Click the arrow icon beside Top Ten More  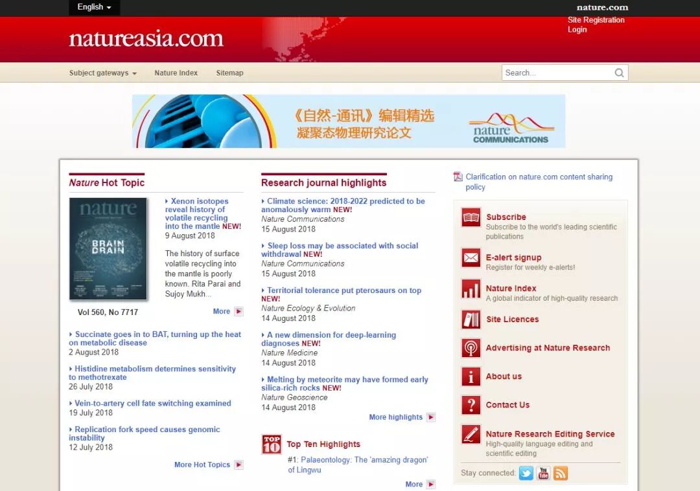tap(431, 485)
